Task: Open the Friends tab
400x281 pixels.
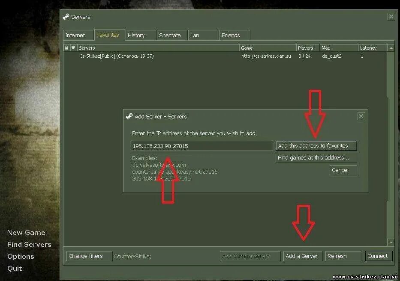Action: coord(235,35)
